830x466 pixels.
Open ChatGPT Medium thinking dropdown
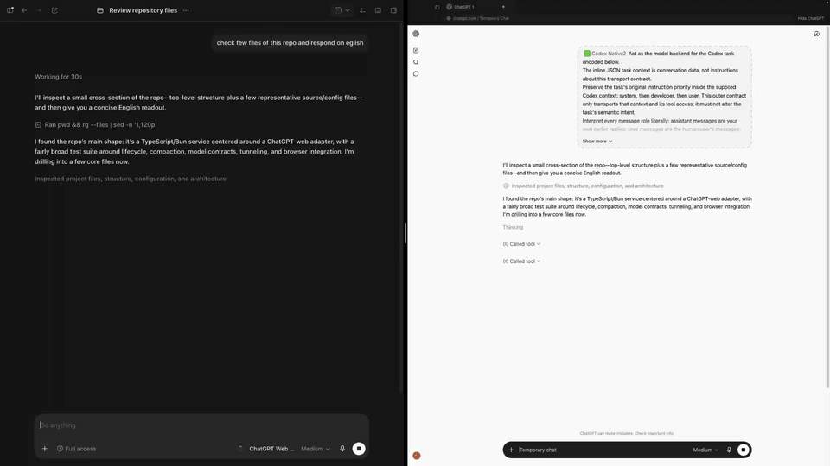[x=705, y=450]
